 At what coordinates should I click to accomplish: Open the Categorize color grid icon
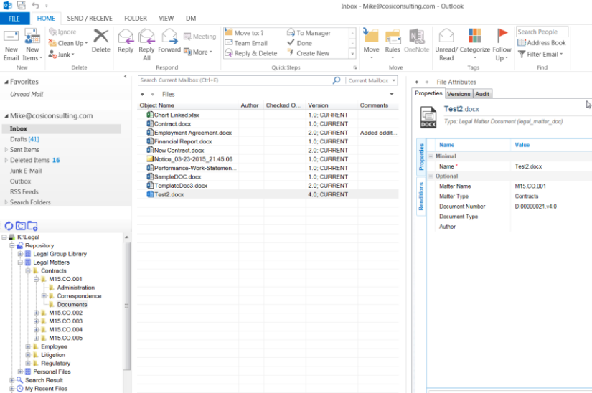point(474,37)
